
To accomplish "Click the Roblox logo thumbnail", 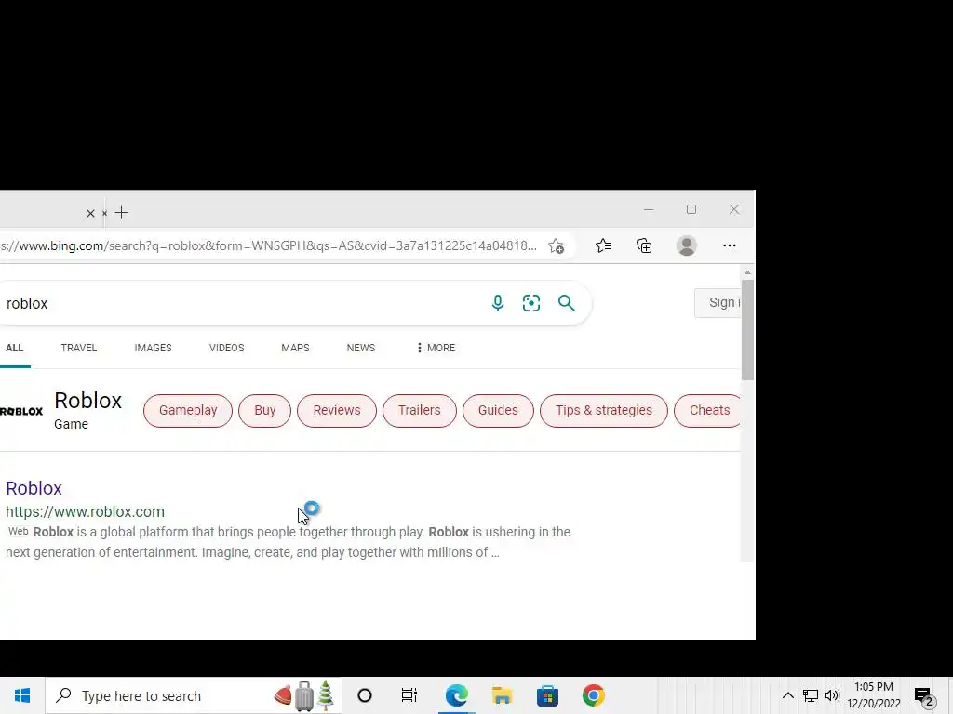I will (21, 411).
